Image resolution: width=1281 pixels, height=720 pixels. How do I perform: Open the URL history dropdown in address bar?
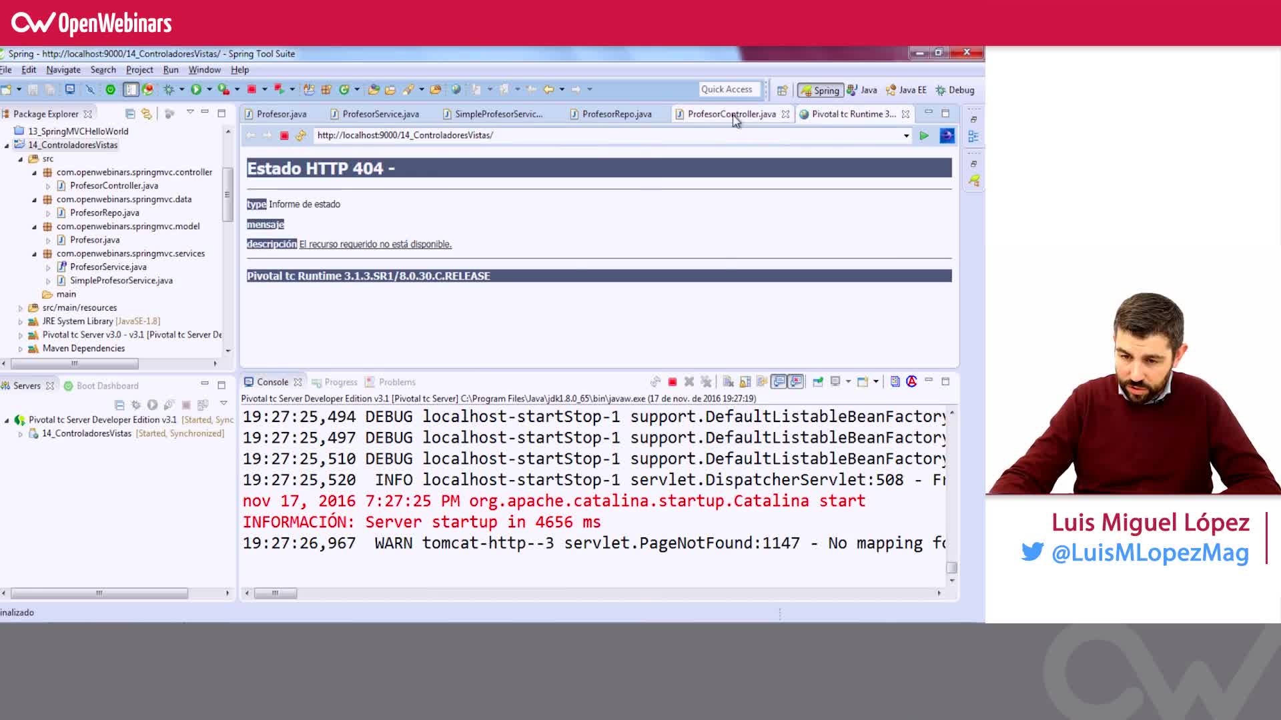(905, 135)
